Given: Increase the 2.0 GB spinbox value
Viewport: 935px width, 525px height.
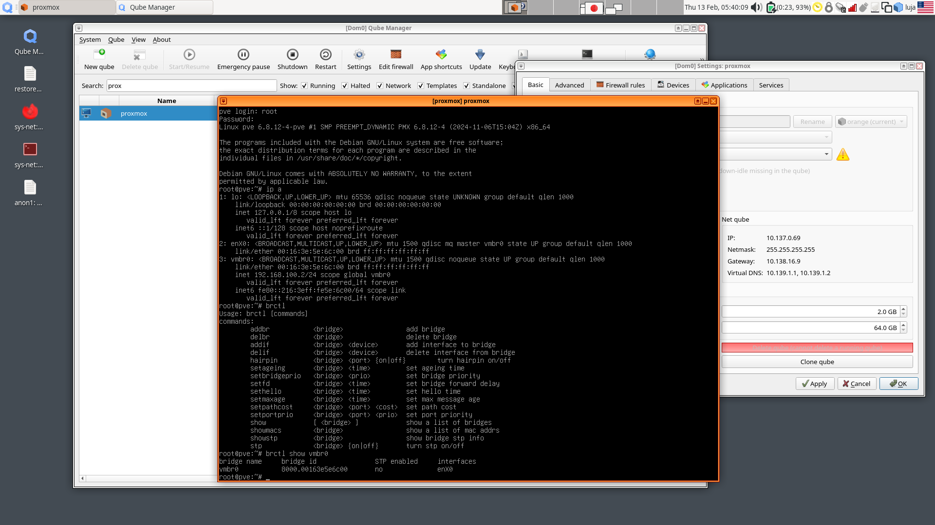Looking at the screenshot, I should pos(903,309).
